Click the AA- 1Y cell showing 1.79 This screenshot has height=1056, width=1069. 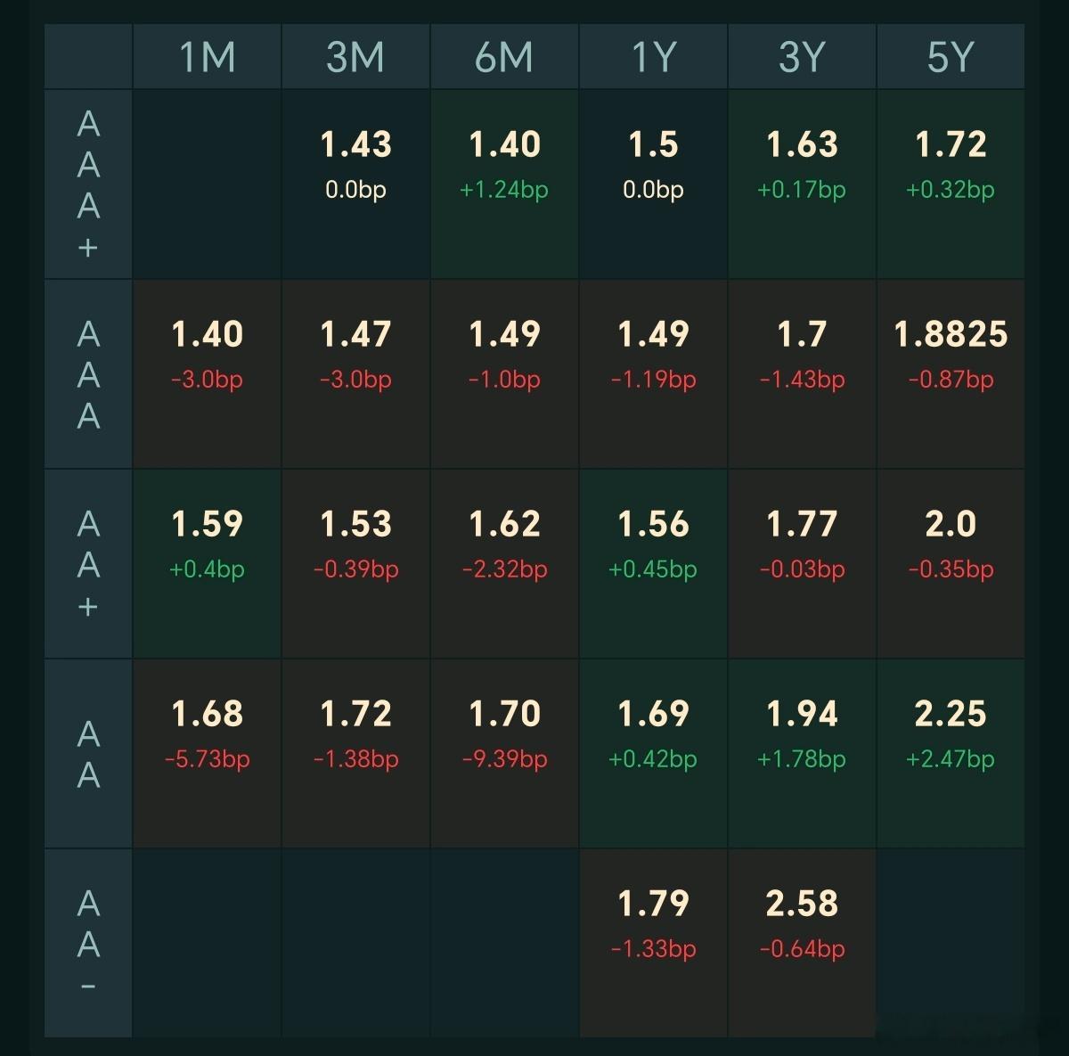point(653,944)
